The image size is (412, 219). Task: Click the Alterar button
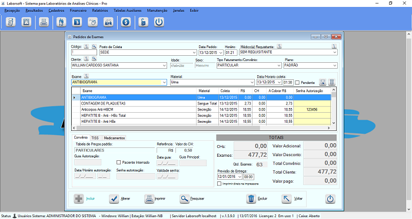[x=119, y=199]
